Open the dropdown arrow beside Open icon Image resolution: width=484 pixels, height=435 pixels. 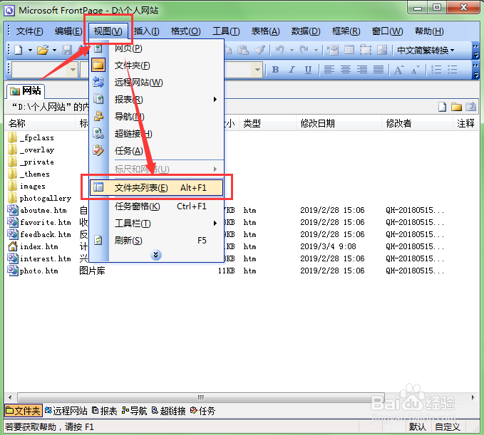pyautogui.click(x=54, y=50)
